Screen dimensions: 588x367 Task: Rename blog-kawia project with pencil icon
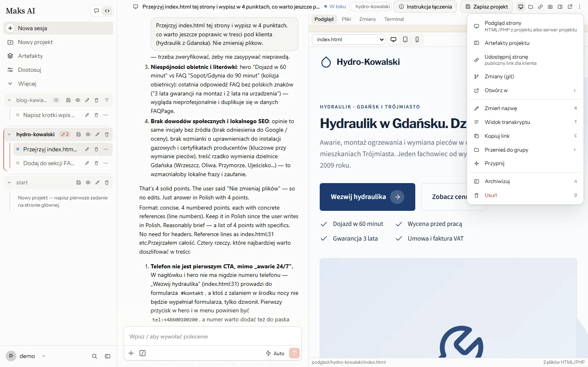(87, 100)
